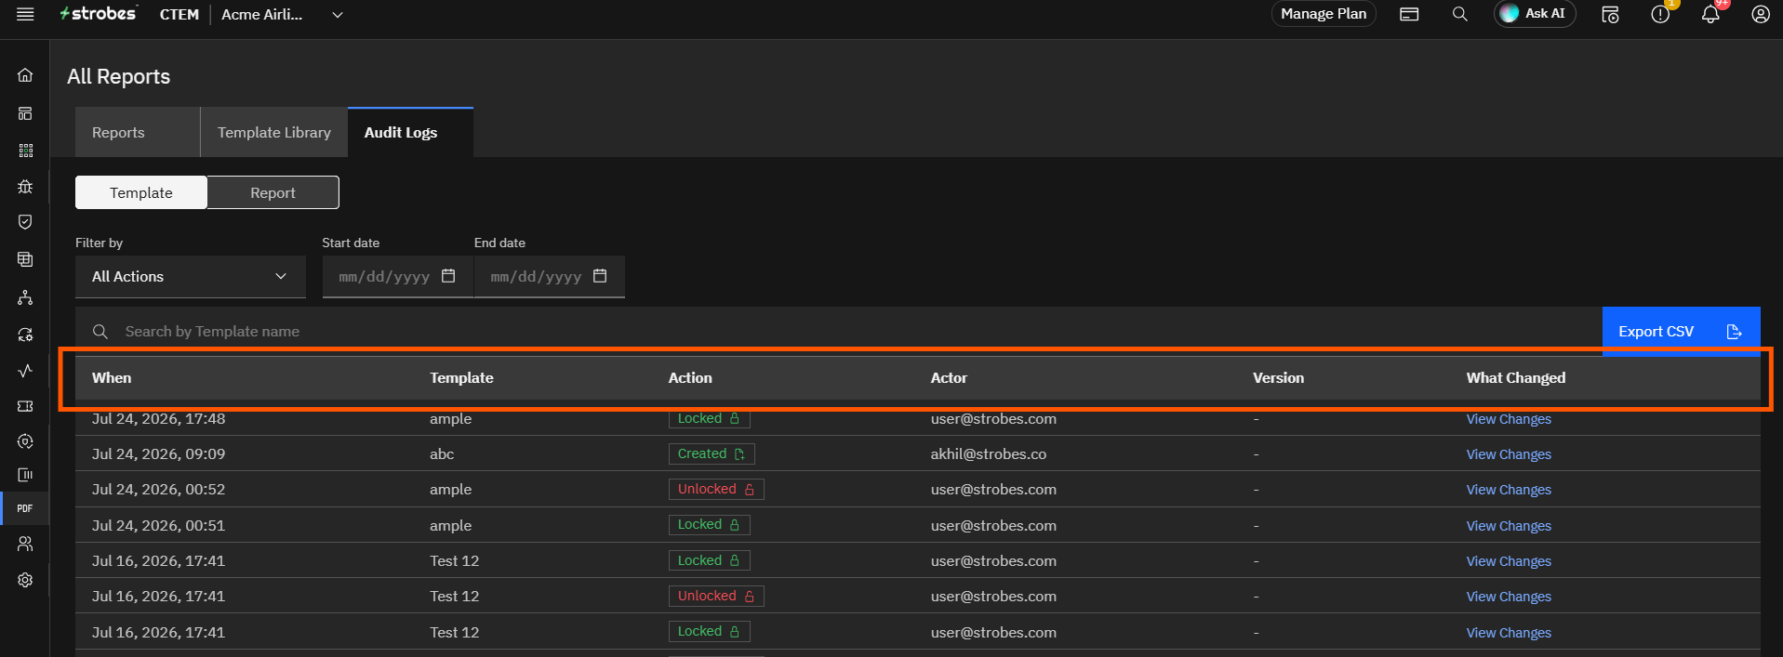Screen dimensions: 1783x657
Task: Click the Strobes logo
Action: (99, 14)
